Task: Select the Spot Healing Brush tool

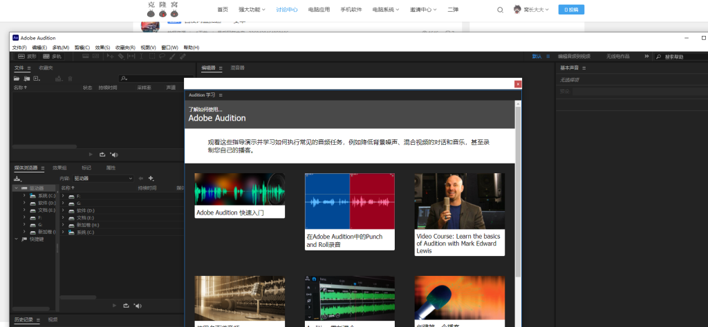Action: (183, 57)
